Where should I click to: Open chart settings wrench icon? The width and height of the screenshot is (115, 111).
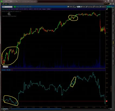[76, 7]
